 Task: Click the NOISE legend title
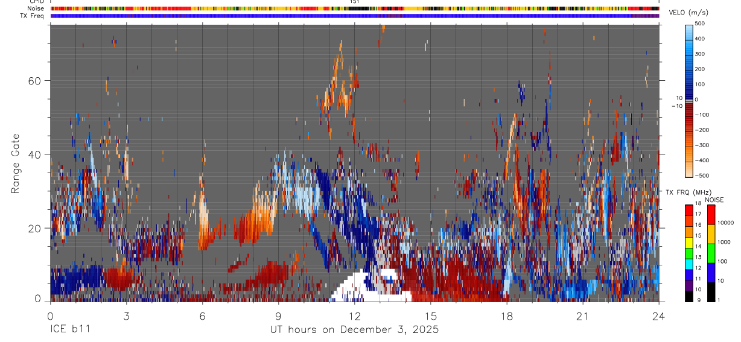(713, 200)
